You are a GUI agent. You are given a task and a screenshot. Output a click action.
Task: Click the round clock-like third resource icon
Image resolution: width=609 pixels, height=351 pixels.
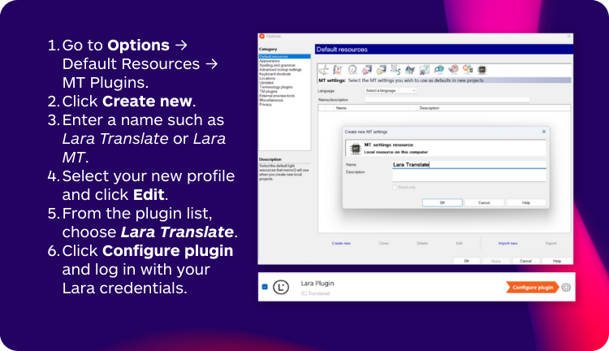tap(352, 70)
